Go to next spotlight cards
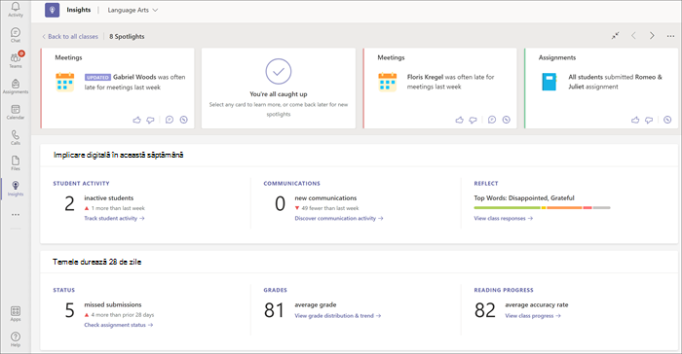The width and height of the screenshot is (682, 354). [652, 36]
